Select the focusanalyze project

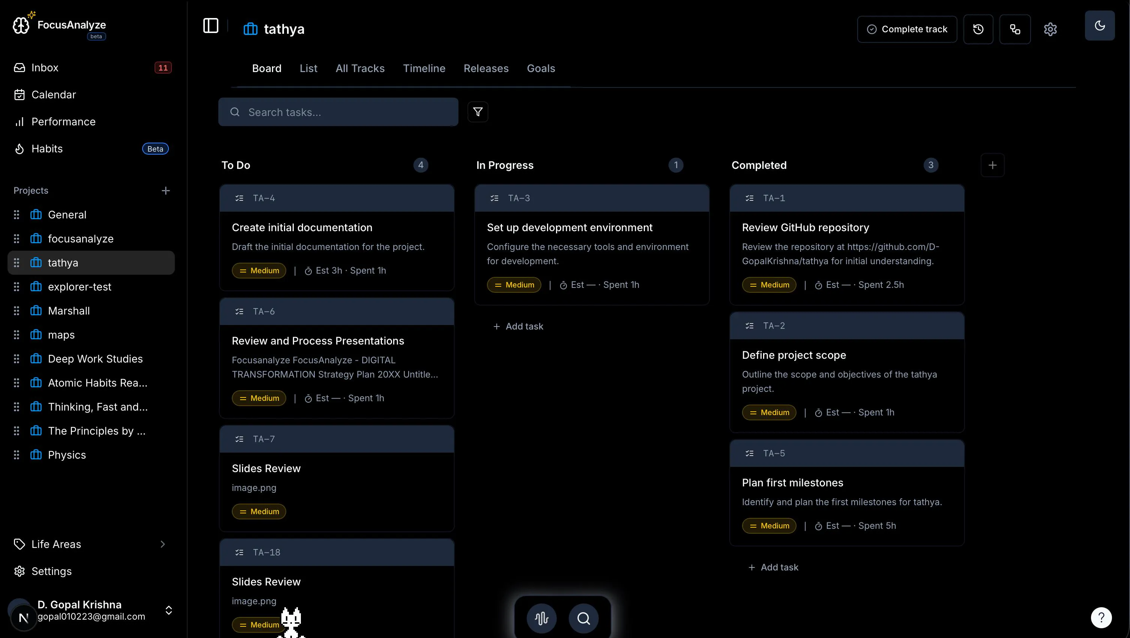click(91, 238)
